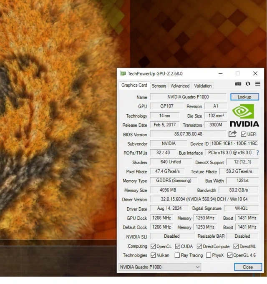This screenshot has height=284, width=267.
Task: Toggle the Vulkan checkbox
Action: click(x=153, y=255)
